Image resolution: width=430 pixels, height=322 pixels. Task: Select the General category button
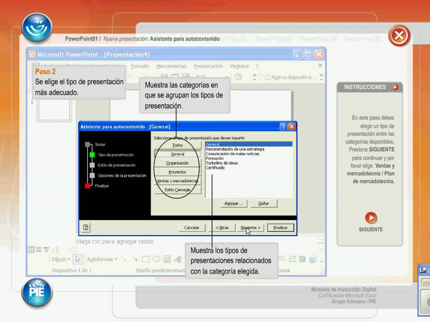tap(177, 154)
